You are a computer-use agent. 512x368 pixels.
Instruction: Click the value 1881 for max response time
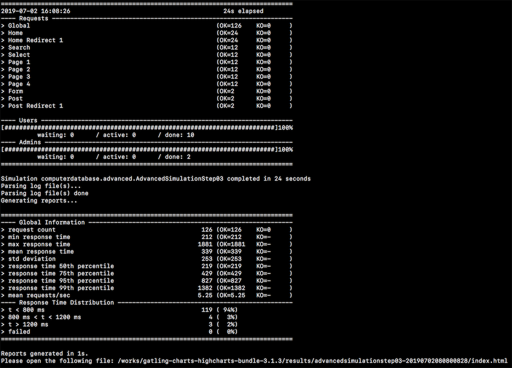205,244
